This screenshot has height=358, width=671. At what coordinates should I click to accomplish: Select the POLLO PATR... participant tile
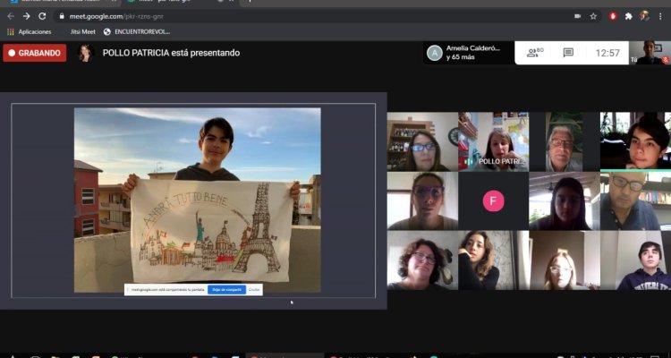coord(493,141)
